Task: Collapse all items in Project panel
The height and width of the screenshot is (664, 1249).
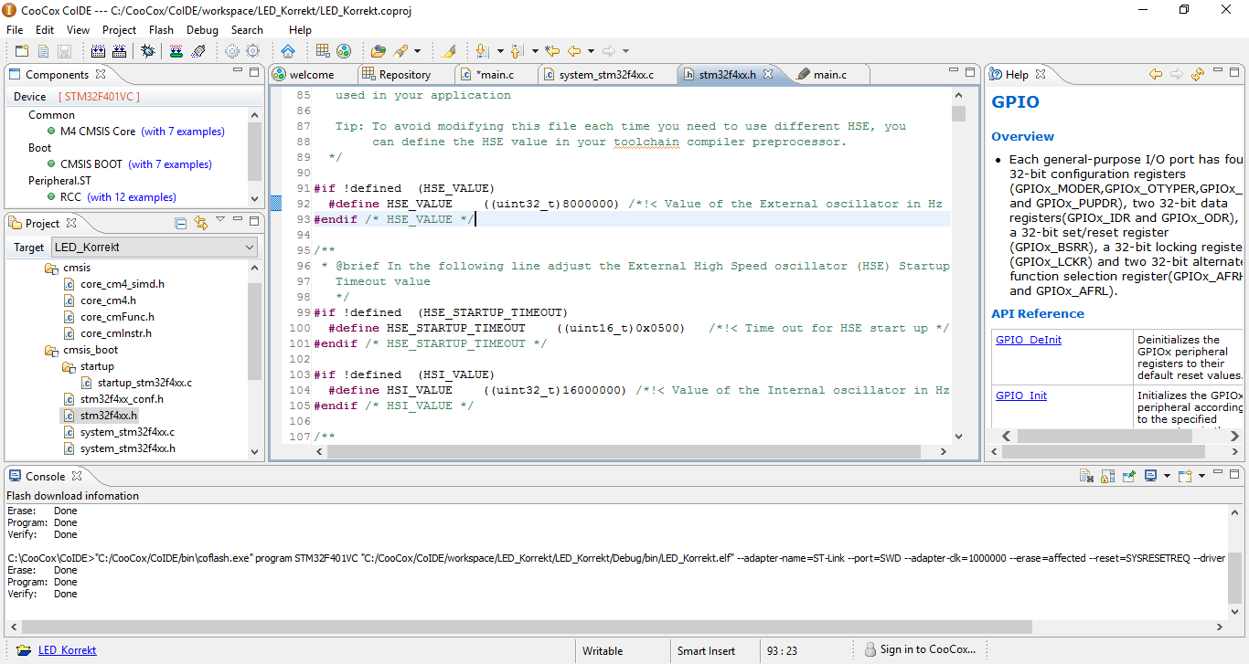Action: click(181, 223)
